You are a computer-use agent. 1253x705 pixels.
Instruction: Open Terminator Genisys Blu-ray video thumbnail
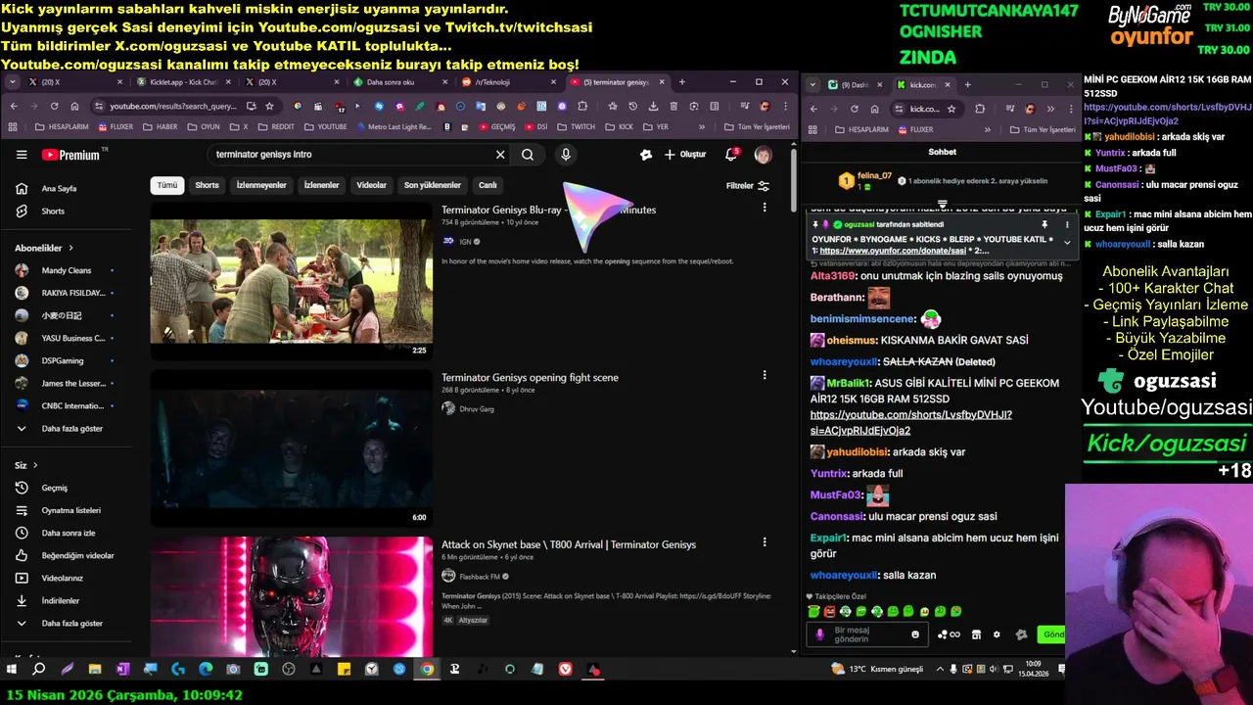tap(291, 281)
